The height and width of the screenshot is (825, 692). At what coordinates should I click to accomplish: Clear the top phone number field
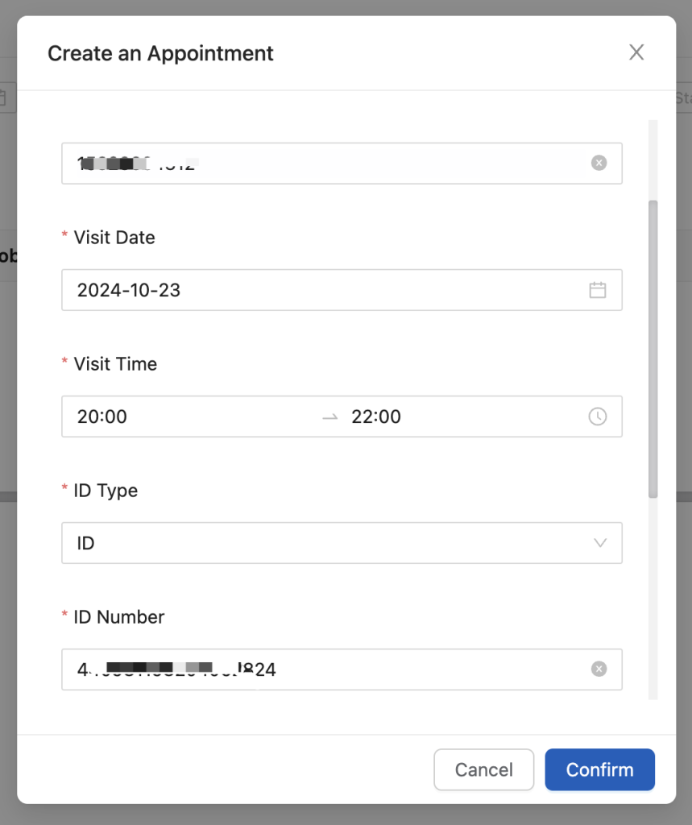(599, 163)
